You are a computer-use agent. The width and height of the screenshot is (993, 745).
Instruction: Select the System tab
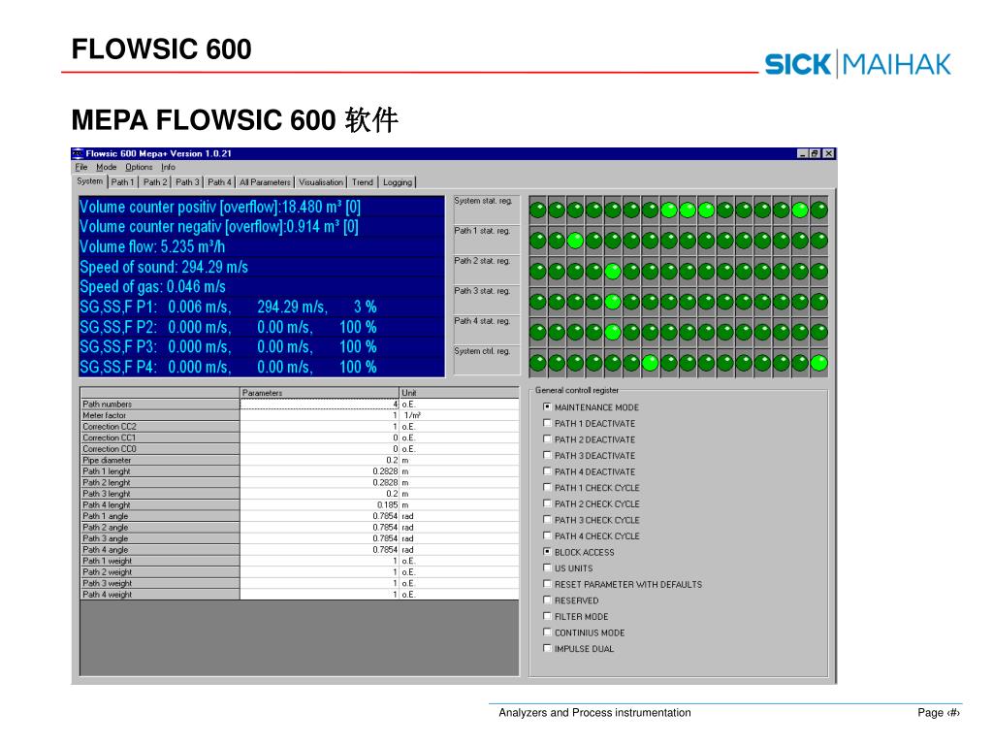tap(90, 181)
